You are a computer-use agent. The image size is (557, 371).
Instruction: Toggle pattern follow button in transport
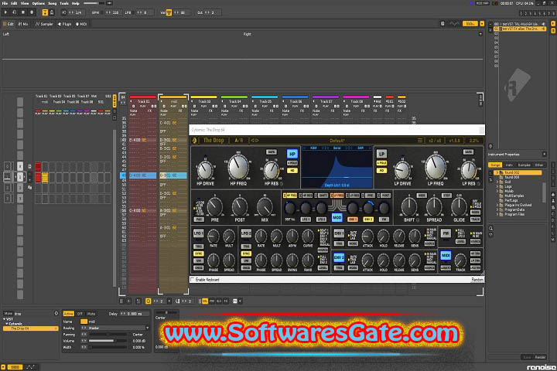[x=45, y=12]
